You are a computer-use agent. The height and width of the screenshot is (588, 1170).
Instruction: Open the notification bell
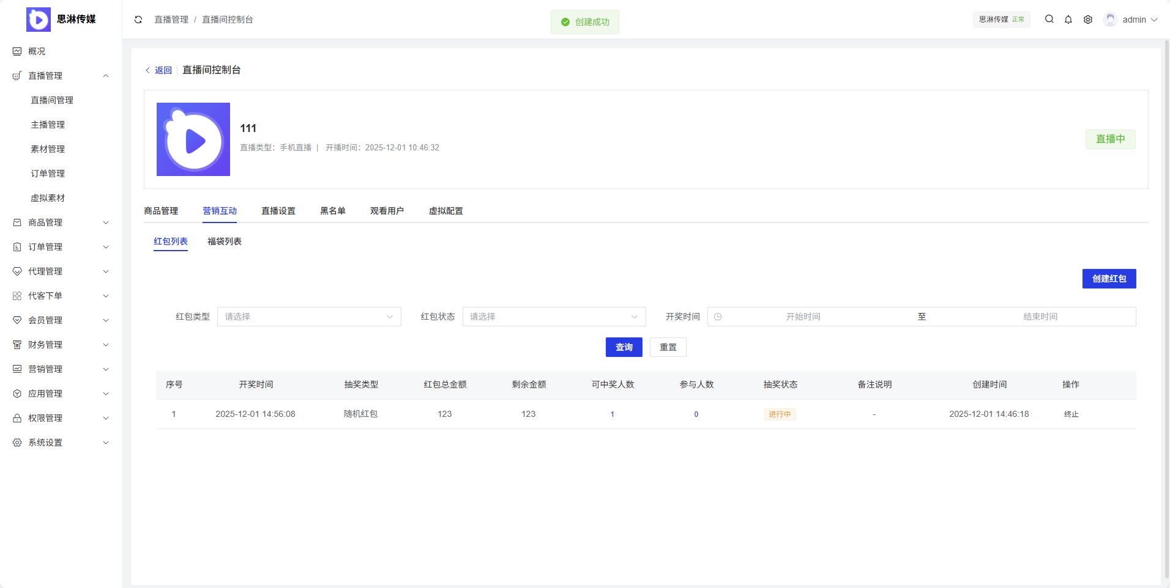(1068, 20)
